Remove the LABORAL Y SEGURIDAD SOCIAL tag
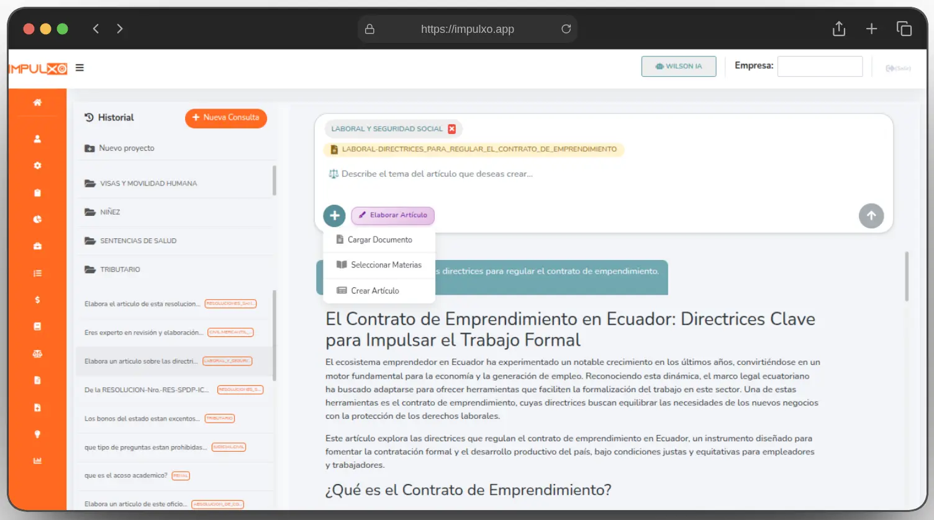Viewport: 934px width, 520px height. [x=451, y=128]
